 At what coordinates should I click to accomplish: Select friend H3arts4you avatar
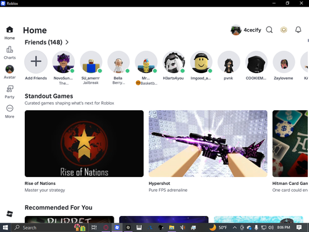pyautogui.click(x=174, y=62)
